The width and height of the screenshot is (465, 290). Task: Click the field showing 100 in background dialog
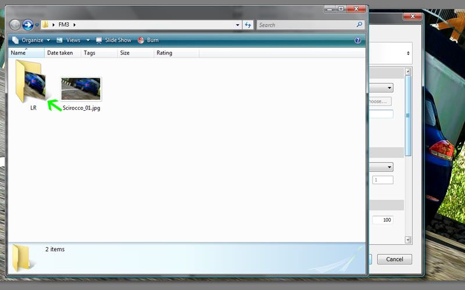point(383,220)
